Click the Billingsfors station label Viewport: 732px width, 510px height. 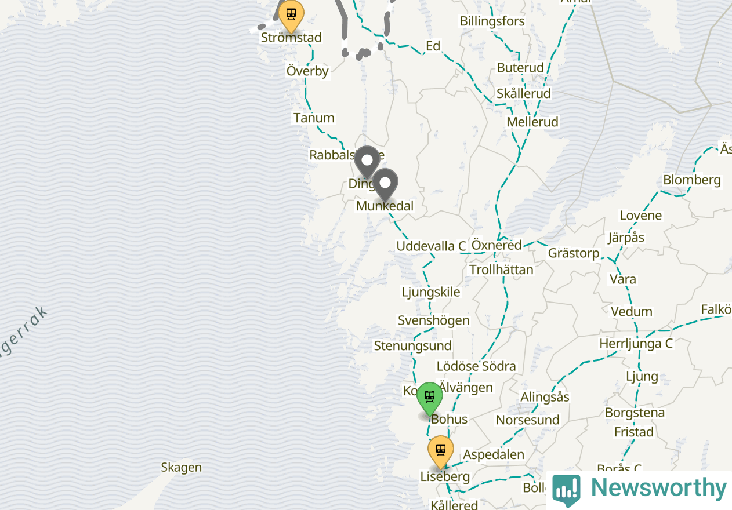tap(492, 21)
